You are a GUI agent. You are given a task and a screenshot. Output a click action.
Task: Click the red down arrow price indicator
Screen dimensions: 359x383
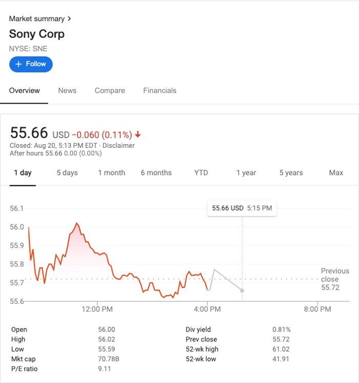(138, 135)
